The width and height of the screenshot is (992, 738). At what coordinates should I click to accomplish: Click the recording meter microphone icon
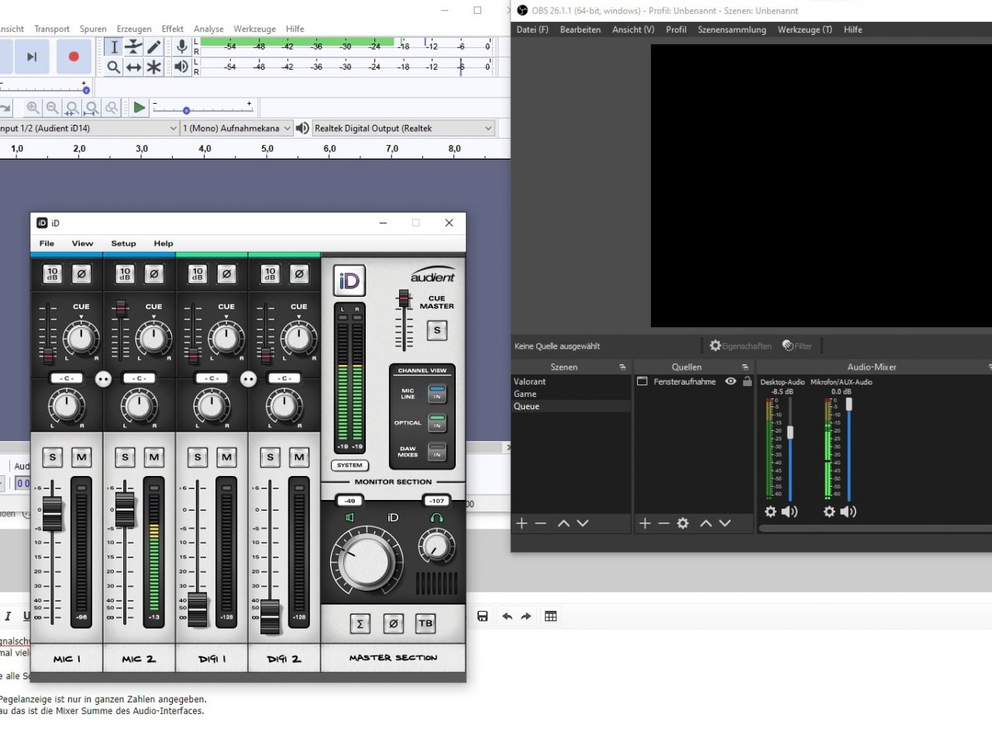(x=181, y=47)
